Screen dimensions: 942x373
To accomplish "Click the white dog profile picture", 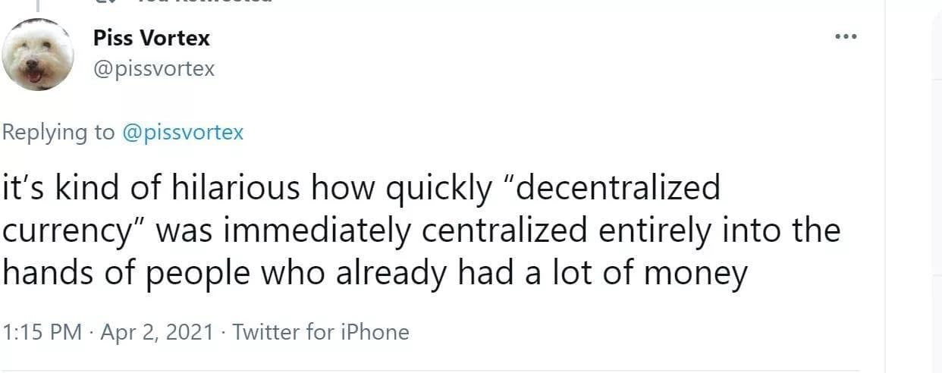I will (x=38, y=54).
